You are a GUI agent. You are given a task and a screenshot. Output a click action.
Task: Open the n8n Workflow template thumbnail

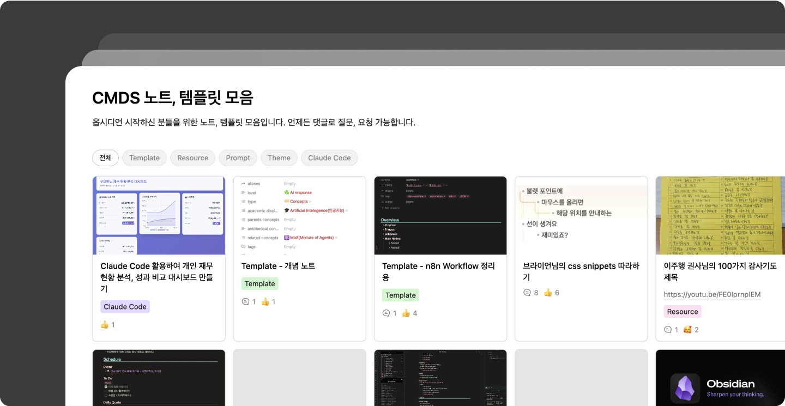(x=440, y=215)
